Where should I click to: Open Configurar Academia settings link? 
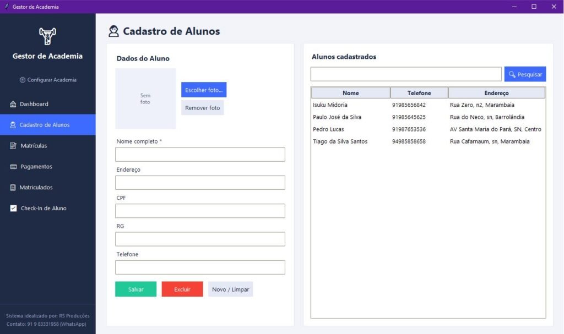(x=48, y=80)
